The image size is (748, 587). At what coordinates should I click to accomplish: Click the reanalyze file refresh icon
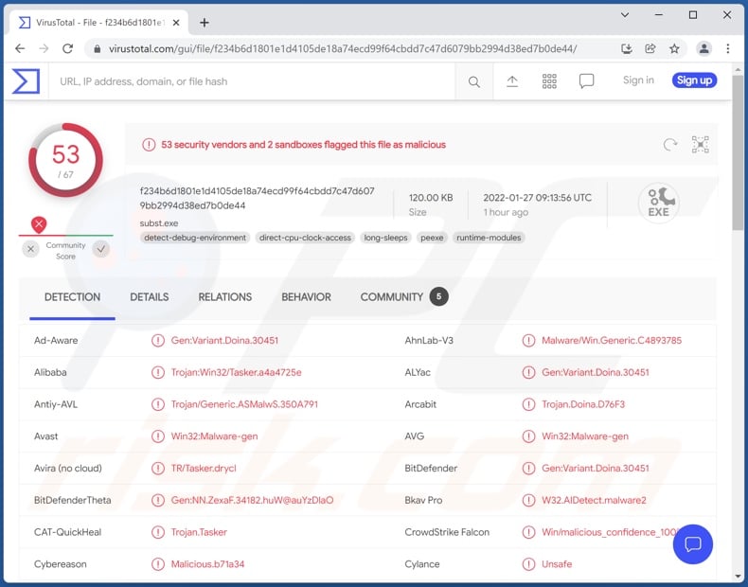point(670,145)
